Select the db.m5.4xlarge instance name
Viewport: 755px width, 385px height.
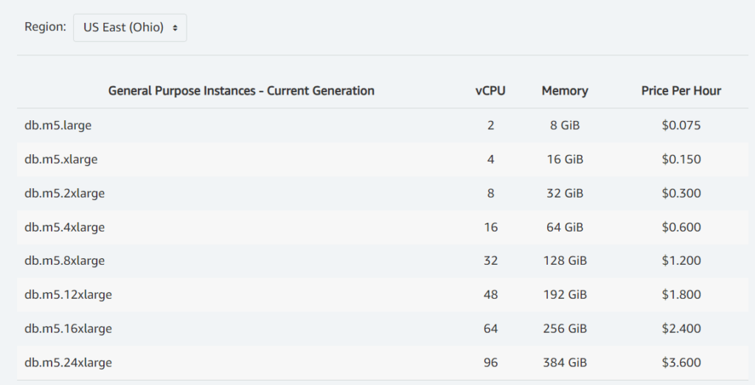[65, 227]
